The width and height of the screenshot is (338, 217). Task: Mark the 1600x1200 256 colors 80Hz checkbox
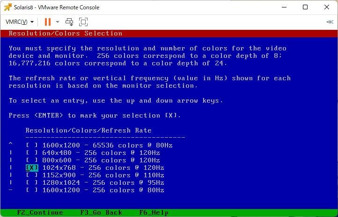tap(32, 190)
